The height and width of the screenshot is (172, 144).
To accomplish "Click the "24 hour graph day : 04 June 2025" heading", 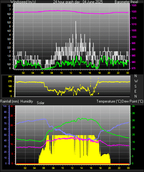I will [x=78, y=2].
